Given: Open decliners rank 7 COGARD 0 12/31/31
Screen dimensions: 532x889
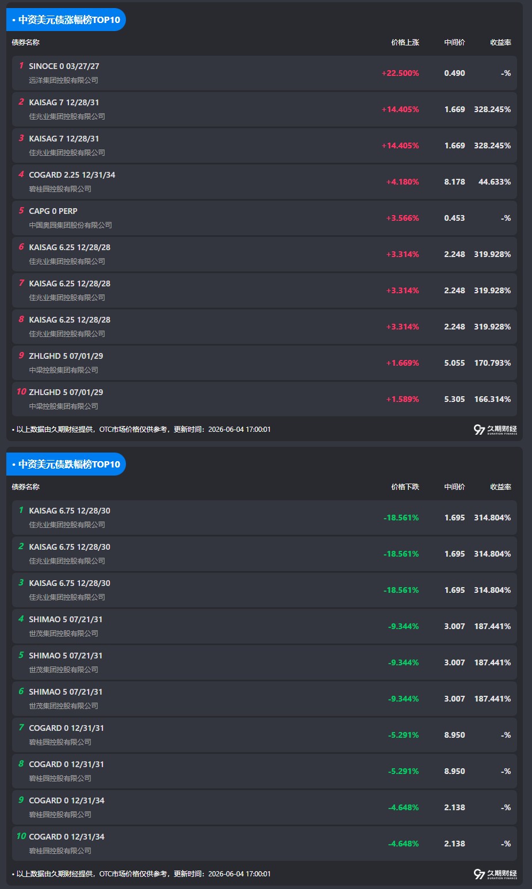Looking at the screenshot, I should tap(265, 735).
